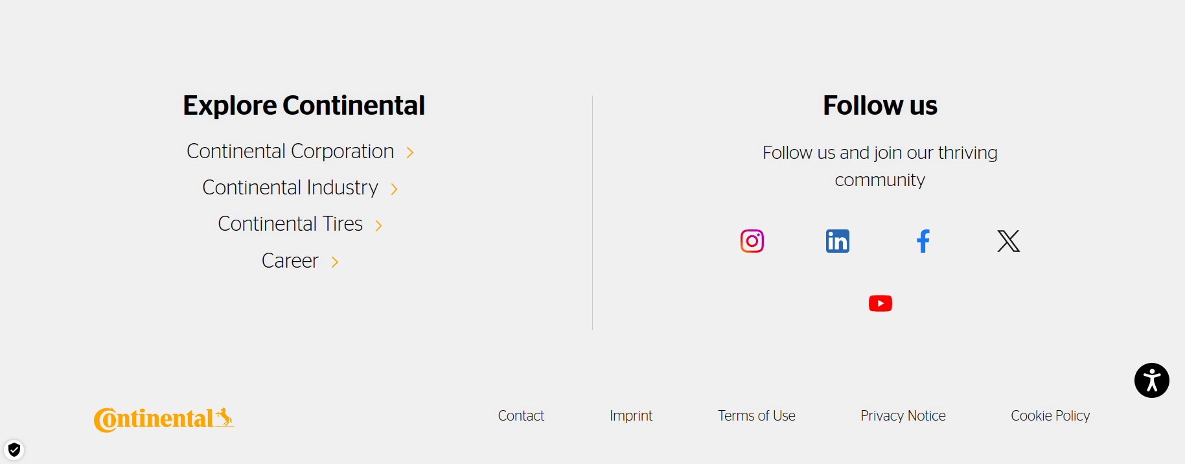Image resolution: width=1185 pixels, height=464 pixels.
Task: Open the accessibility options button
Action: coord(1151,380)
